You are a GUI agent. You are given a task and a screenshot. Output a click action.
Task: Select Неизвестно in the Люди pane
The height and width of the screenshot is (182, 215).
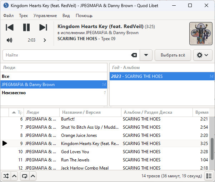coord(54,93)
